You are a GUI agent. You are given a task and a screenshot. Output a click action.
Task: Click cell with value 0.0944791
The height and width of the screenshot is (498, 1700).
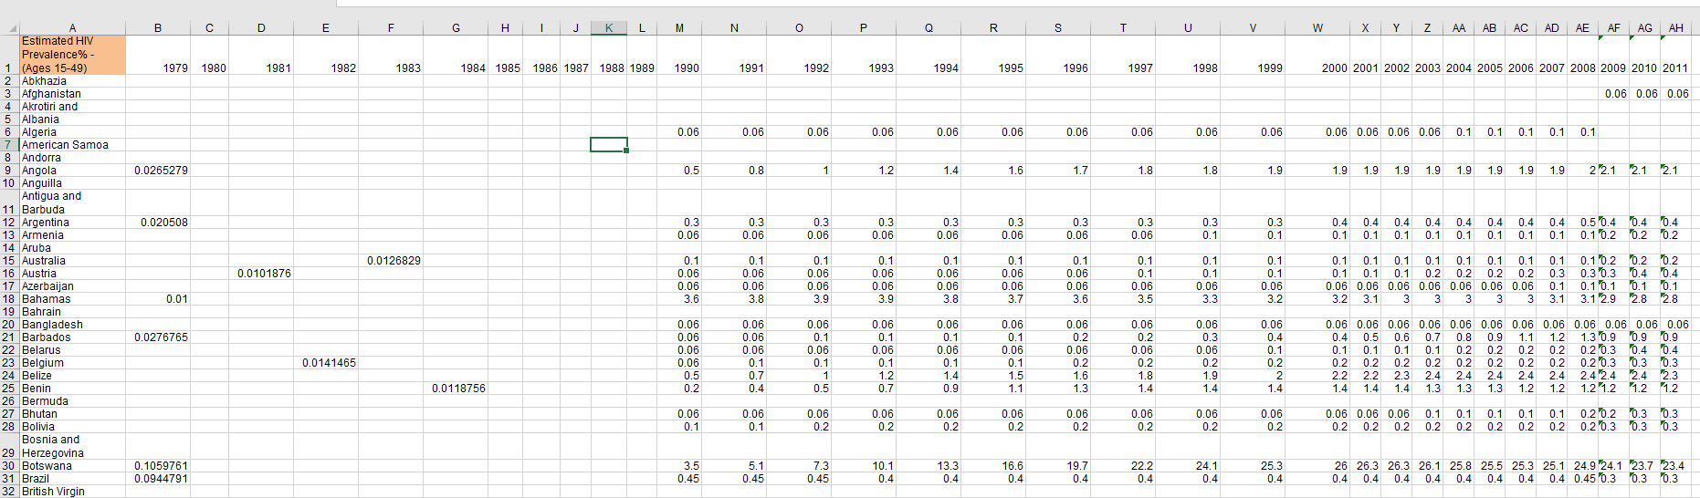coord(158,479)
